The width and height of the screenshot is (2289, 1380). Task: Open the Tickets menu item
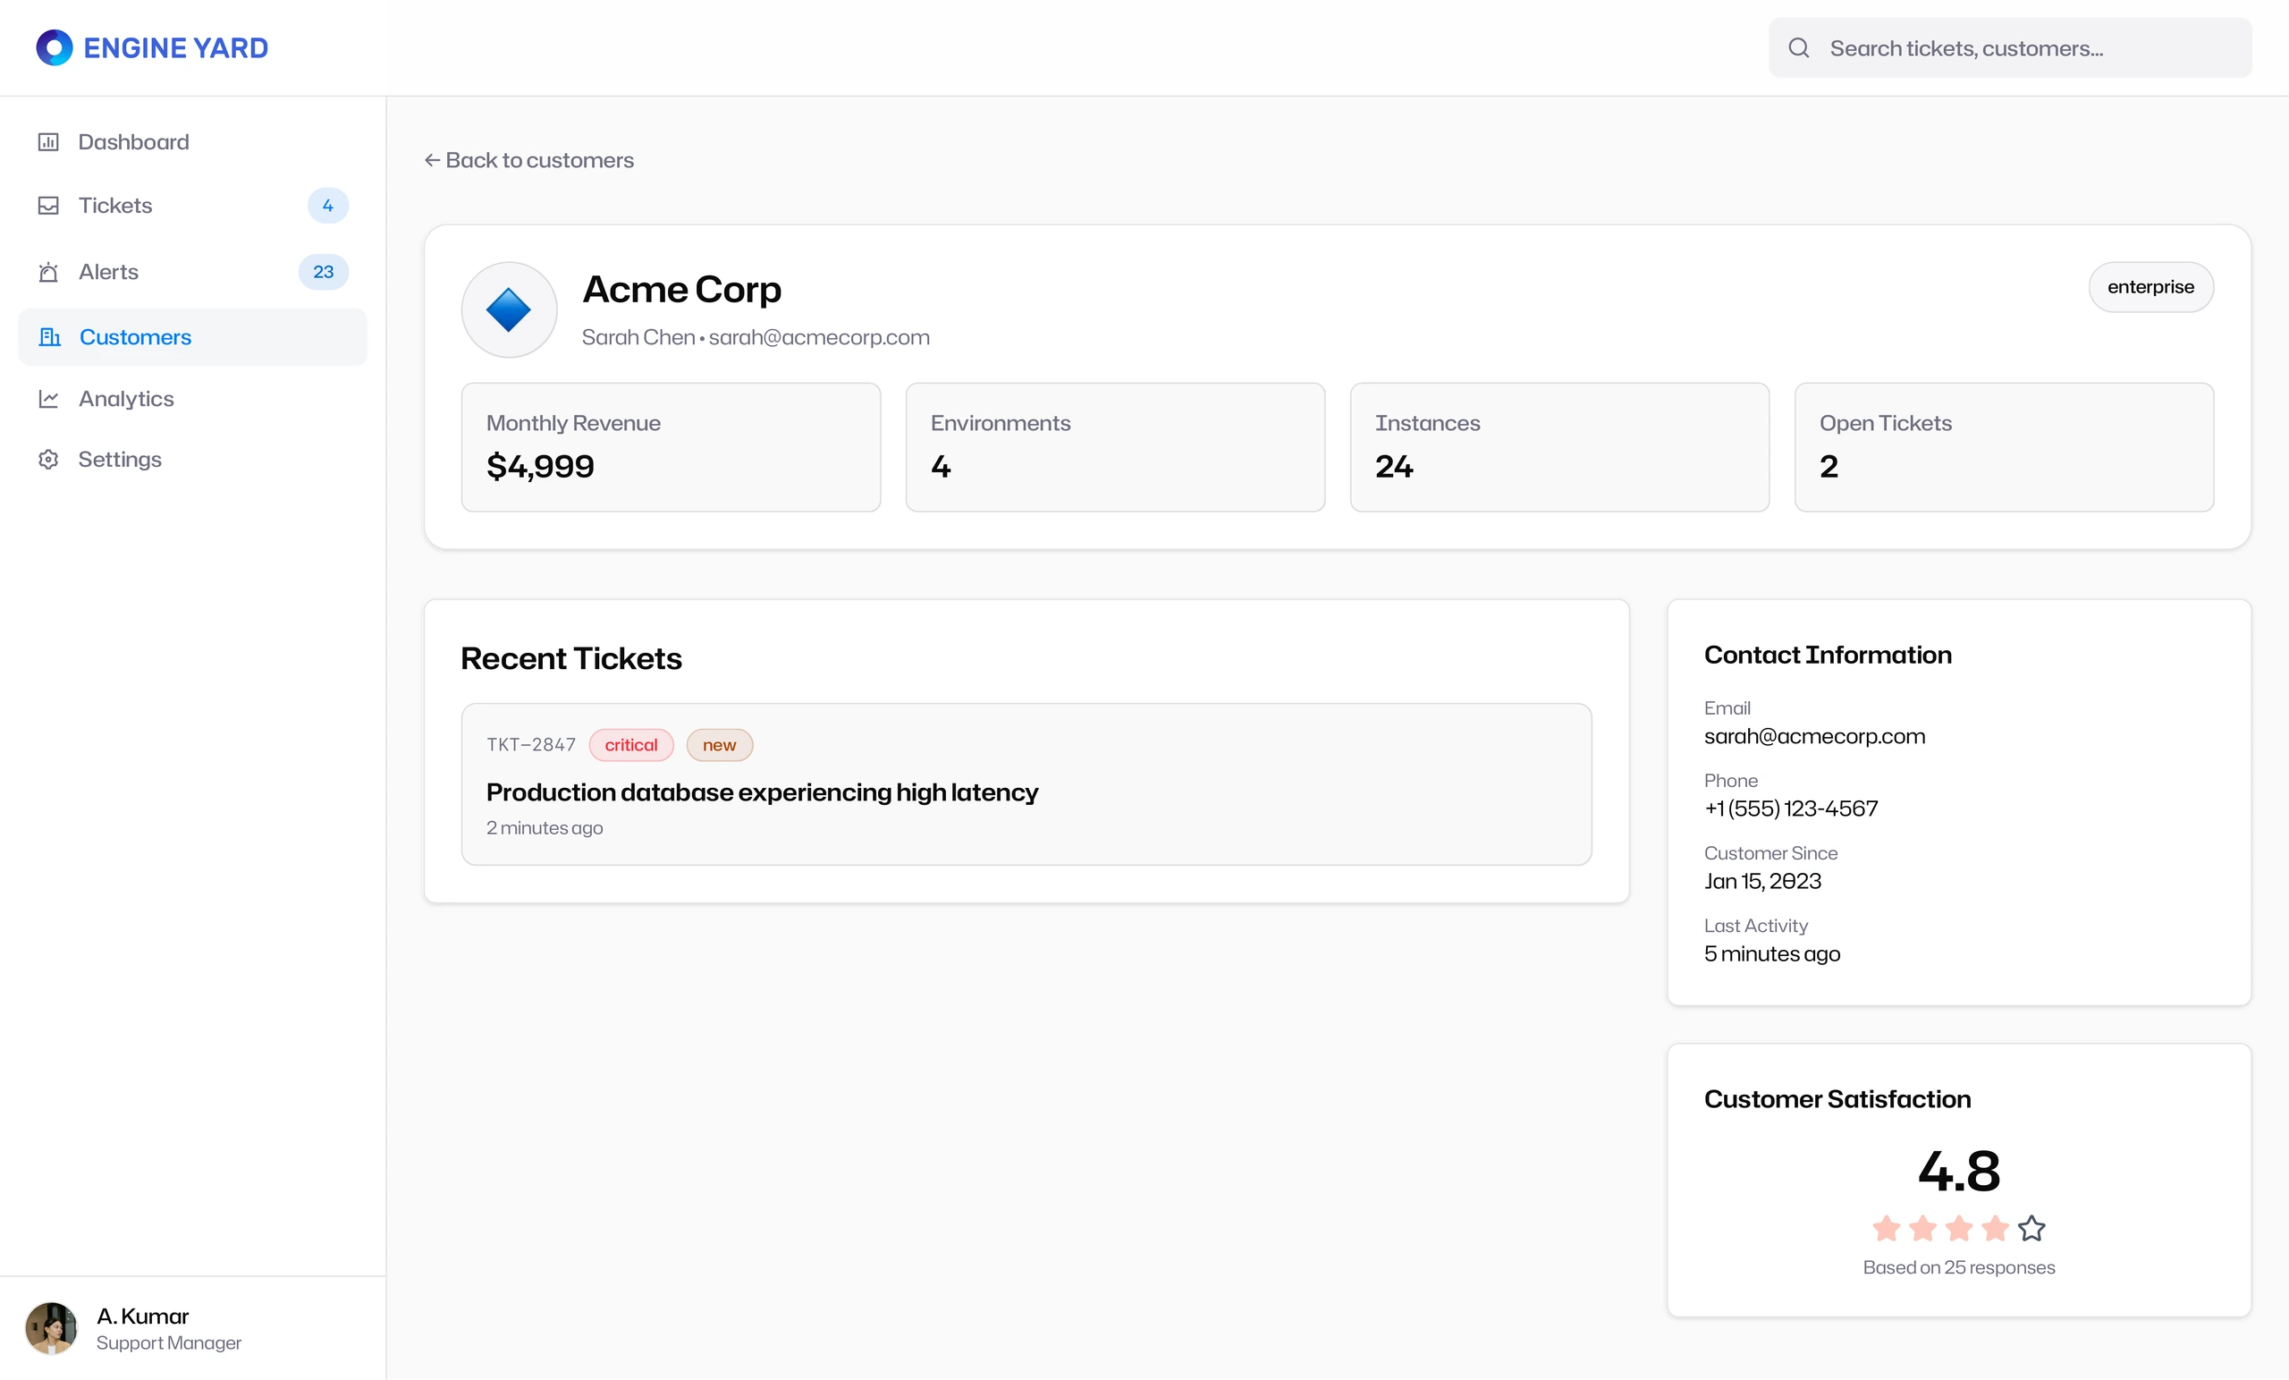click(x=192, y=206)
